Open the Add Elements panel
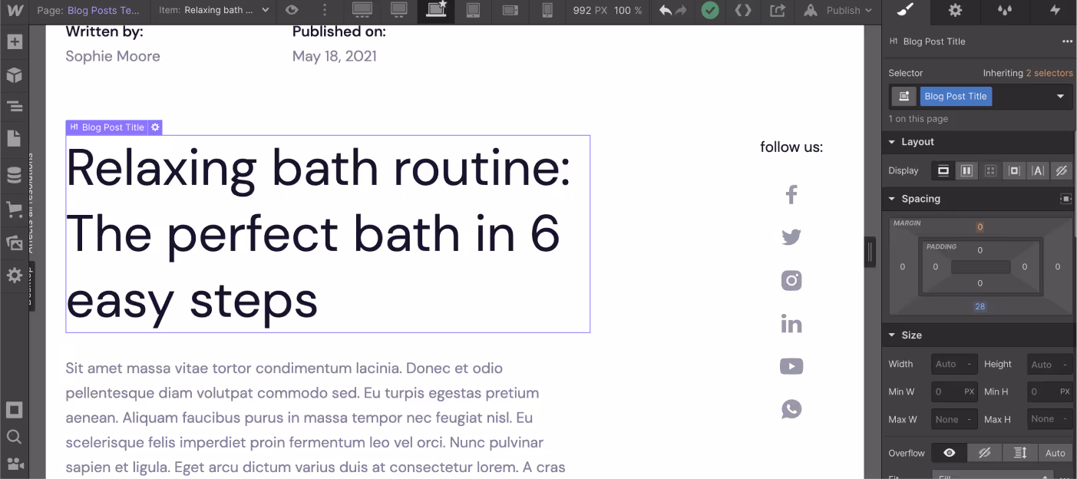Image resolution: width=1077 pixels, height=479 pixels. pyautogui.click(x=15, y=41)
